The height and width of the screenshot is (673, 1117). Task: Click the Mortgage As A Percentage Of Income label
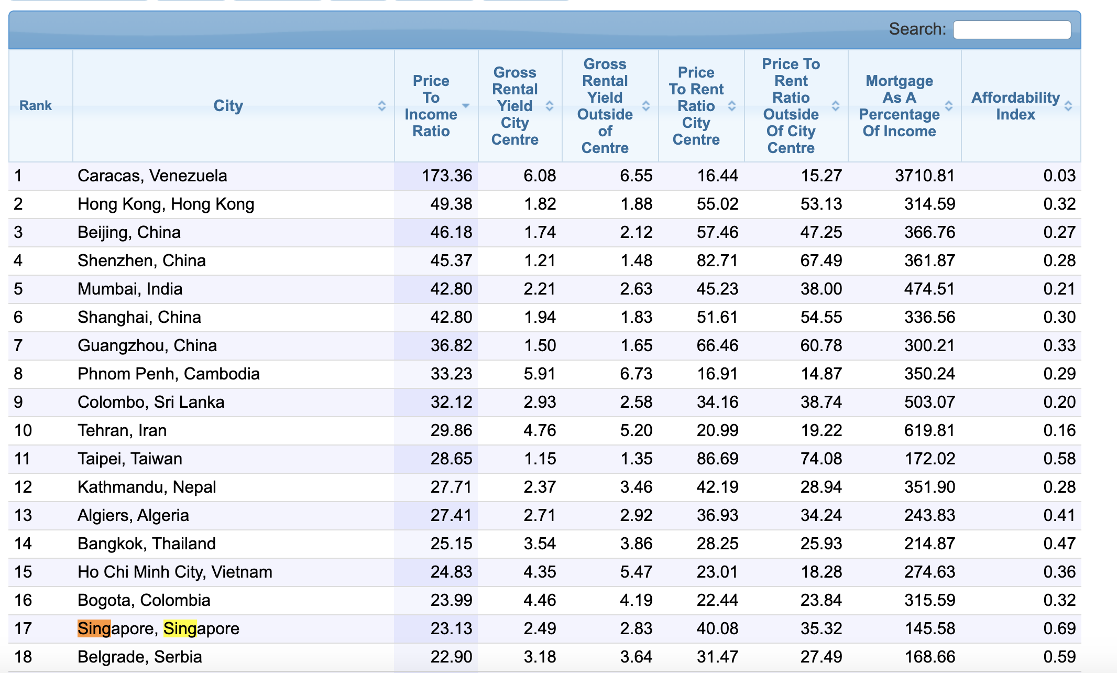pyautogui.click(x=899, y=106)
